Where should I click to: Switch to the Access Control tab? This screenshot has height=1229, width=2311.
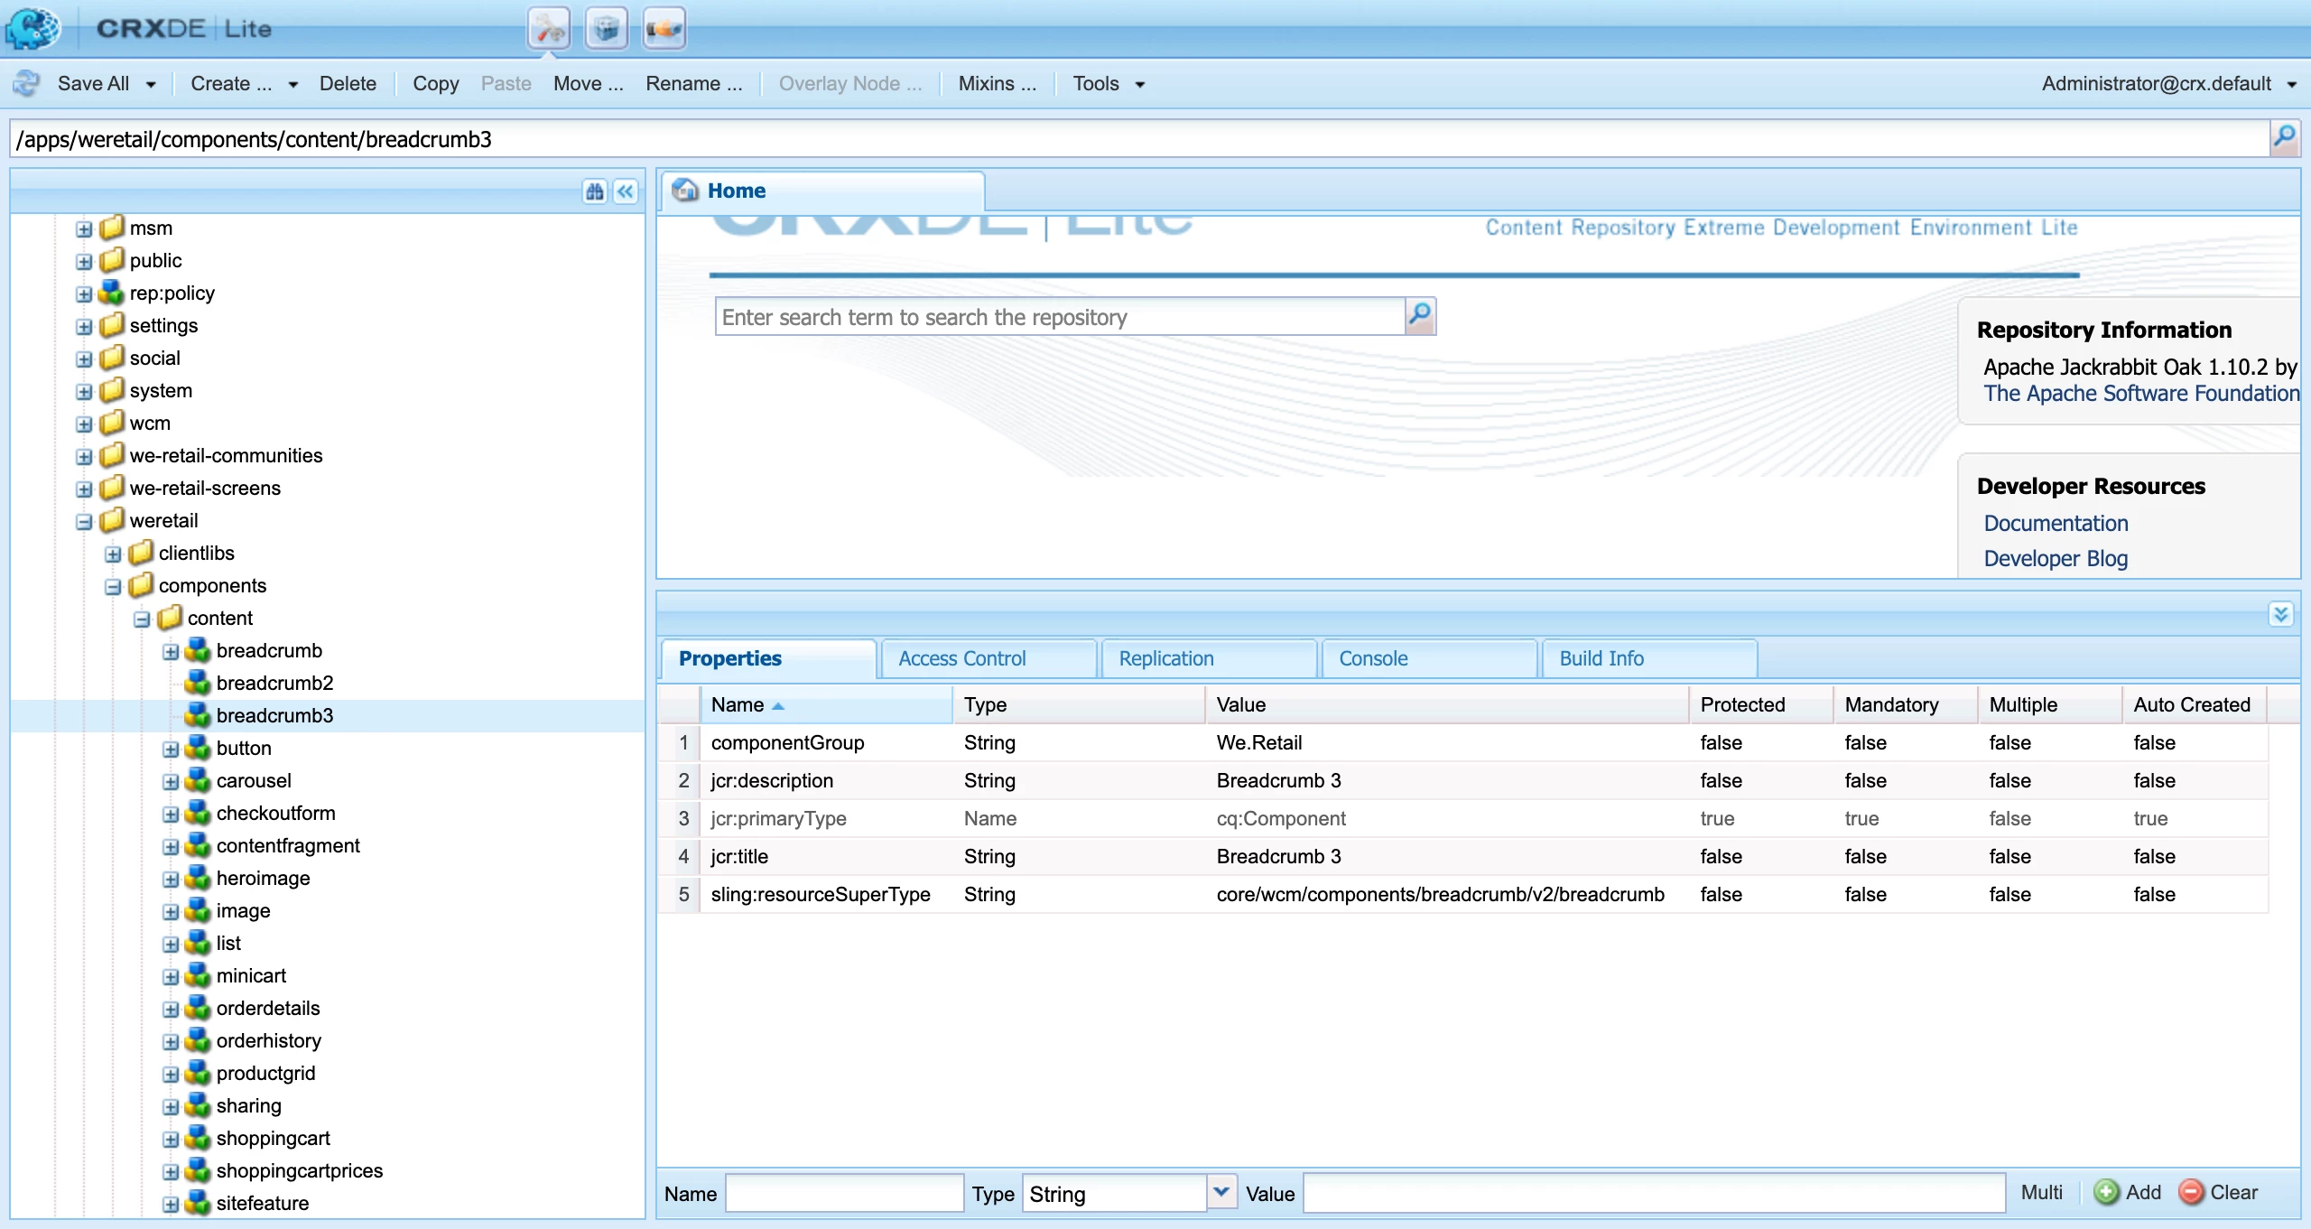[x=962, y=658]
